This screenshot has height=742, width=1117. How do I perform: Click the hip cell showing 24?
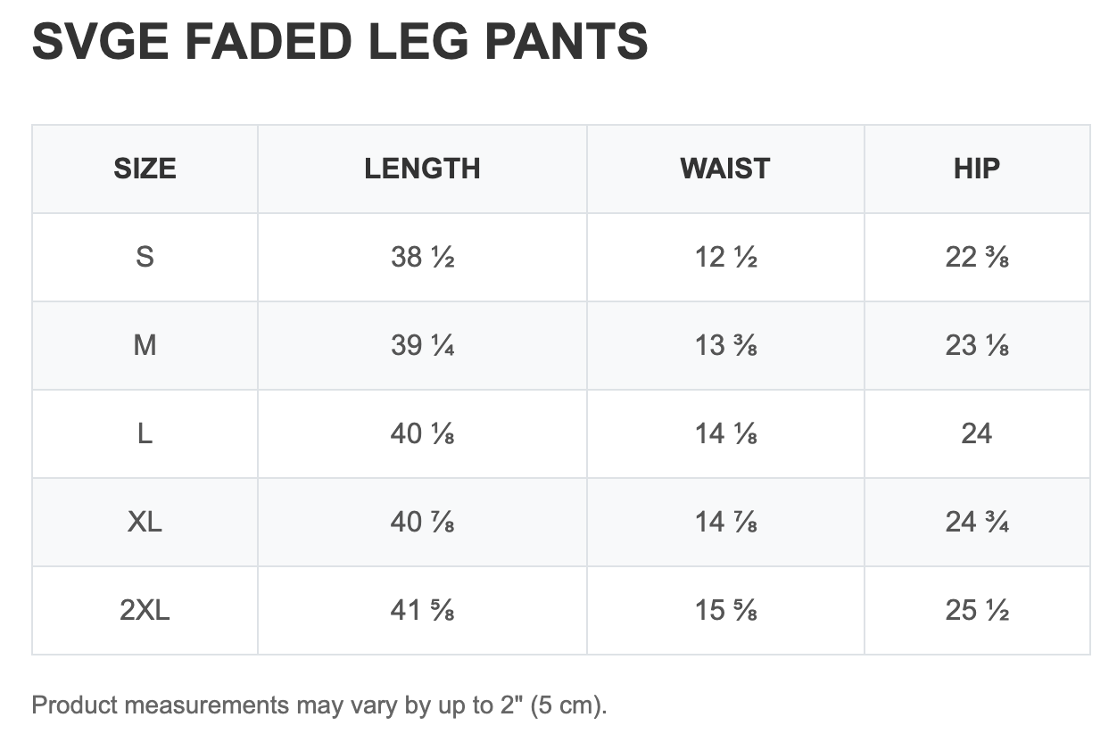[x=977, y=433]
